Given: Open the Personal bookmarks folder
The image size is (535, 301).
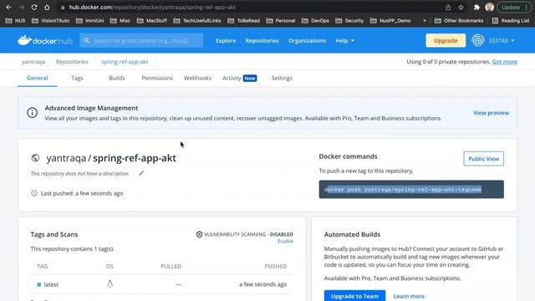Looking at the screenshot, I should point(281,20).
